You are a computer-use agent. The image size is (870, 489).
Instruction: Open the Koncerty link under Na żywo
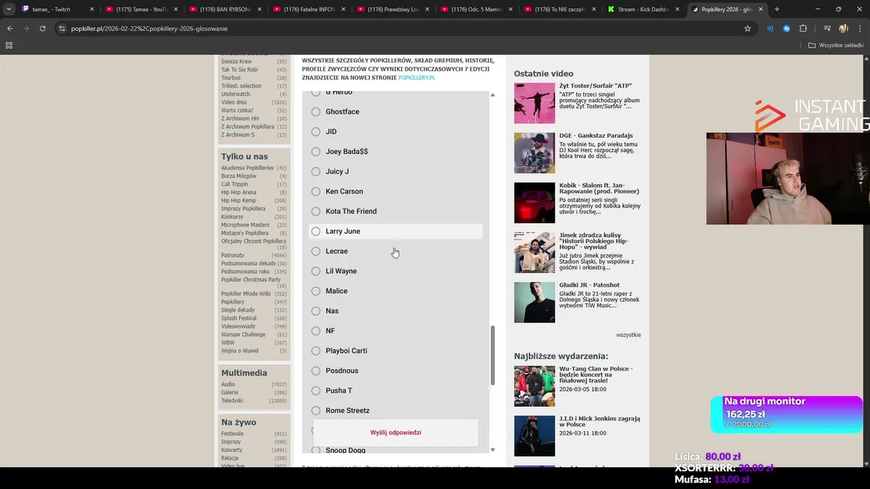pyautogui.click(x=232, y=450)
